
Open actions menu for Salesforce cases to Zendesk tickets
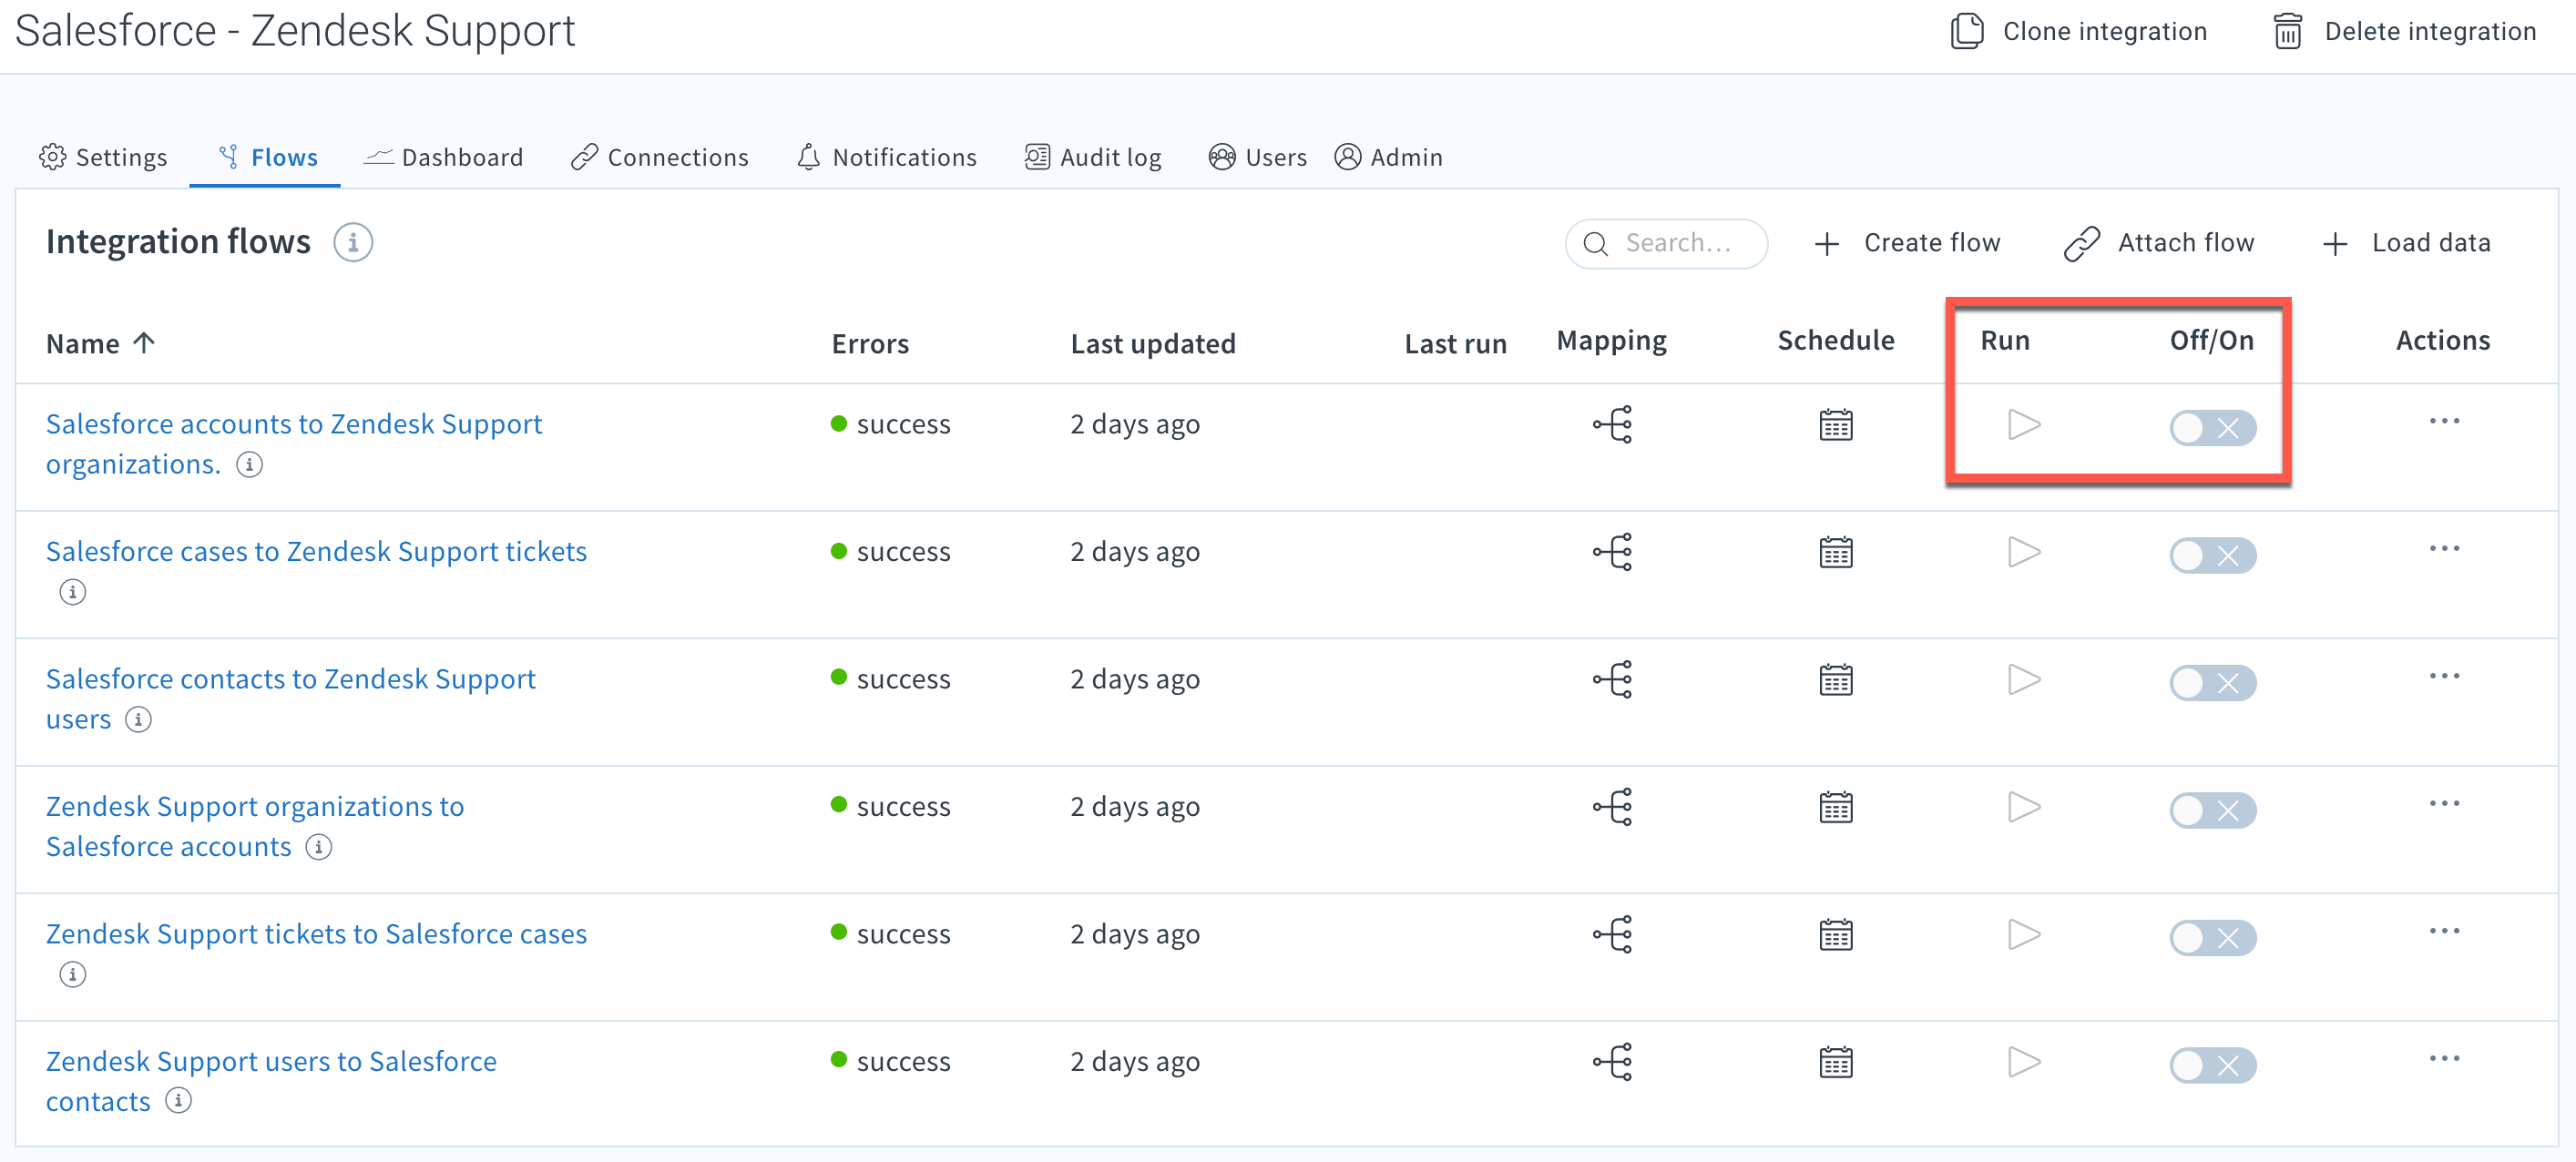[2444, 548]
